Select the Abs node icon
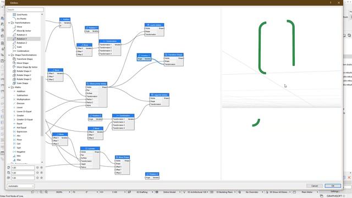Viewport: 352px width, 198px height. tap(14, 136)
